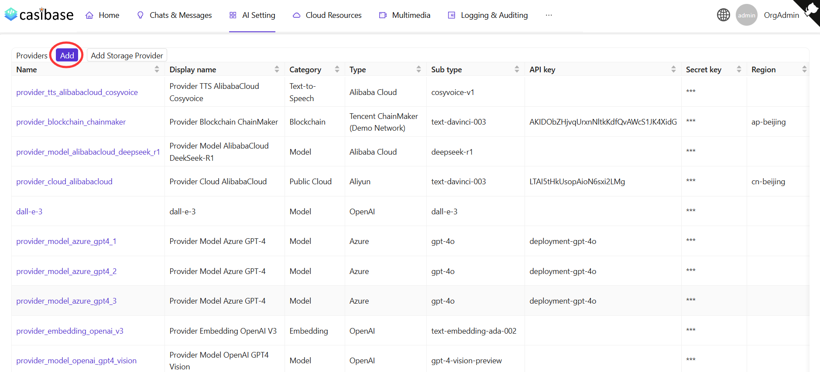
Task: Click the Casibase logo
Action: (39, 15)
